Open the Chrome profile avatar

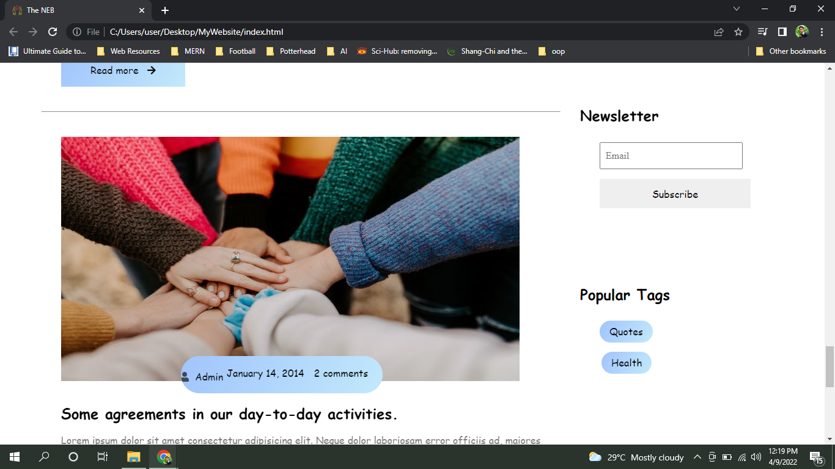[x=802, y=32]
